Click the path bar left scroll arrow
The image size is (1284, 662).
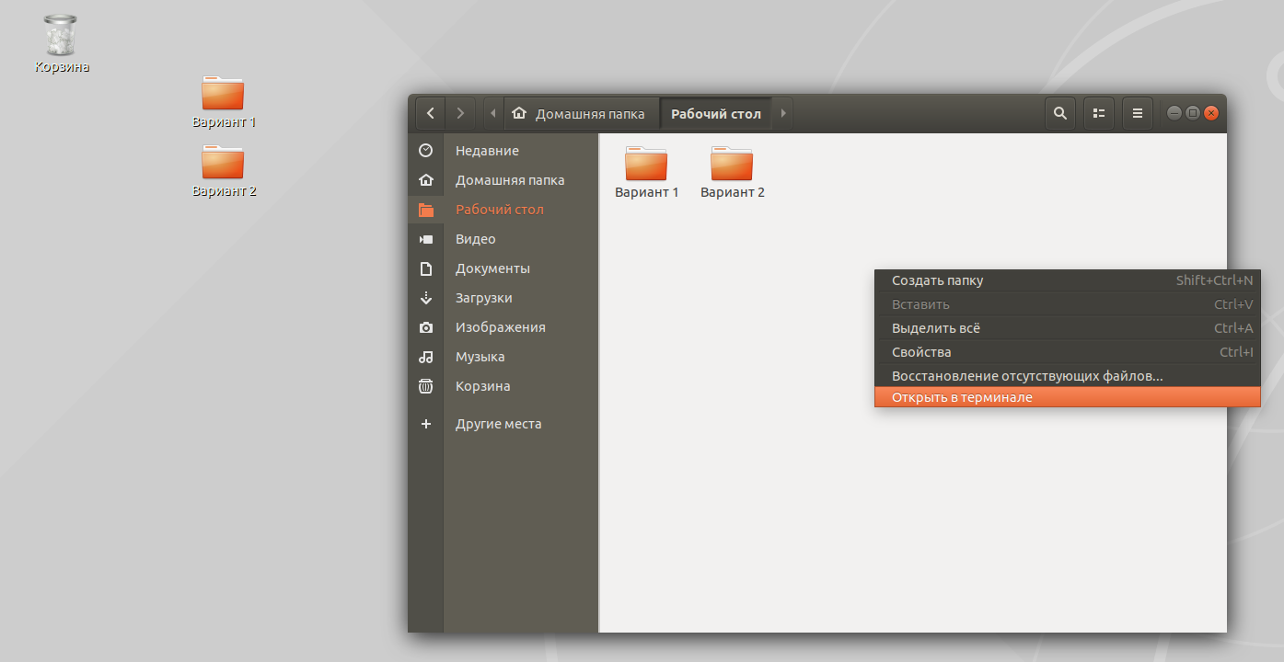[x=493, y=113]
